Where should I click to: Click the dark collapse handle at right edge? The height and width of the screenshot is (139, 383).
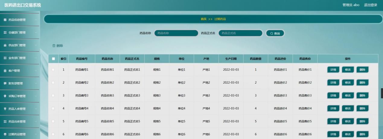coord(382,93)
